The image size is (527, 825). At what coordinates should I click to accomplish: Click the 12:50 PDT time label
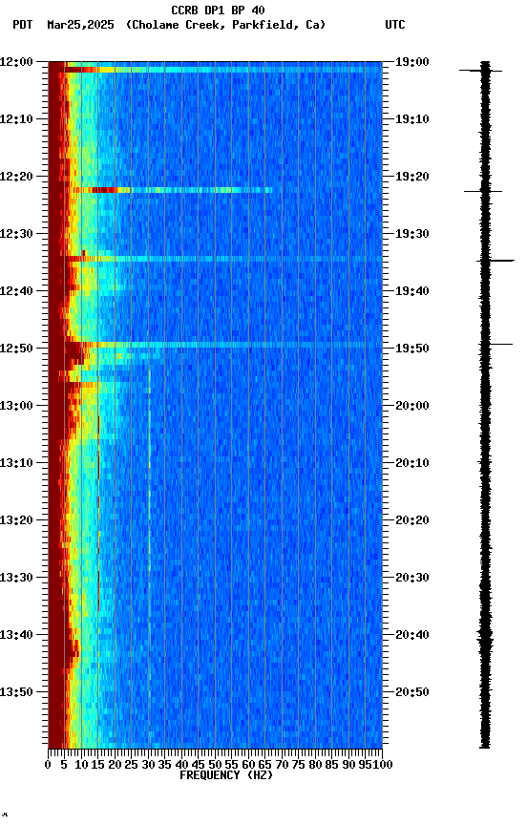click(x=16, y=349)
